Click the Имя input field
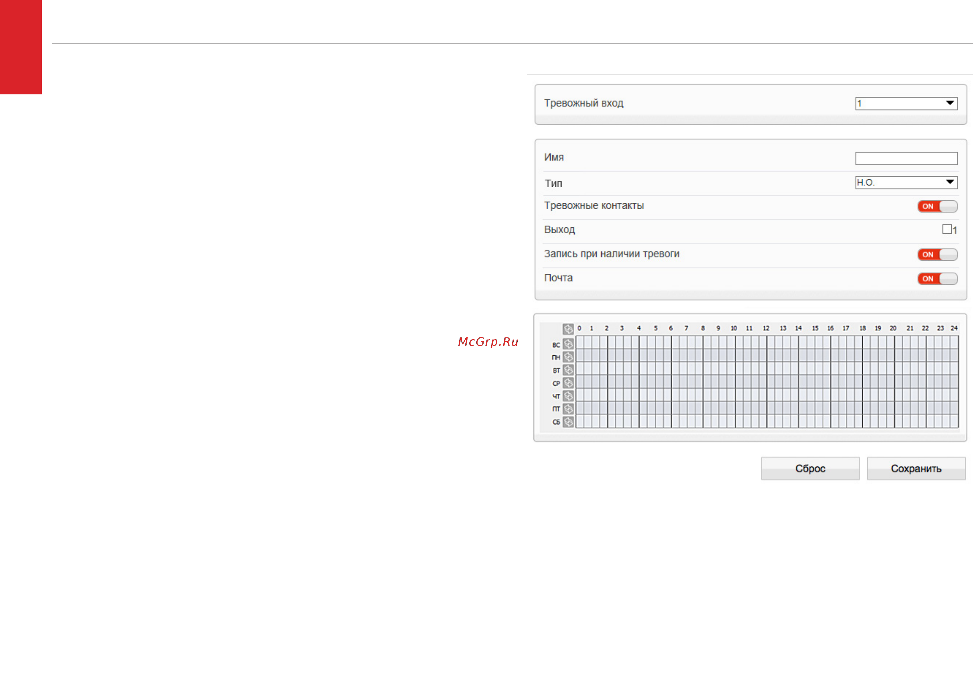Image resolution: width=973 pixels, height=683 pixels. click(906, 159)
